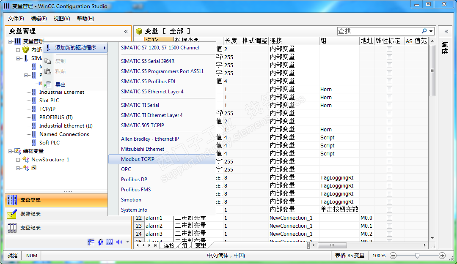Screen dimensions: 457x264
Task: Select the Named Connections channel icon
Action: pos(34,134)
